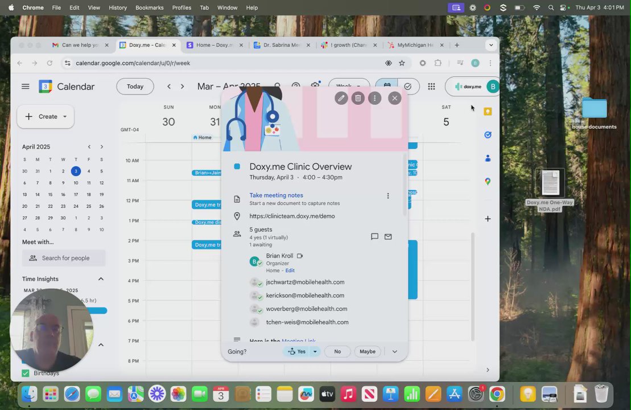Open Contacts side panel icon

[x=488, y=158]
